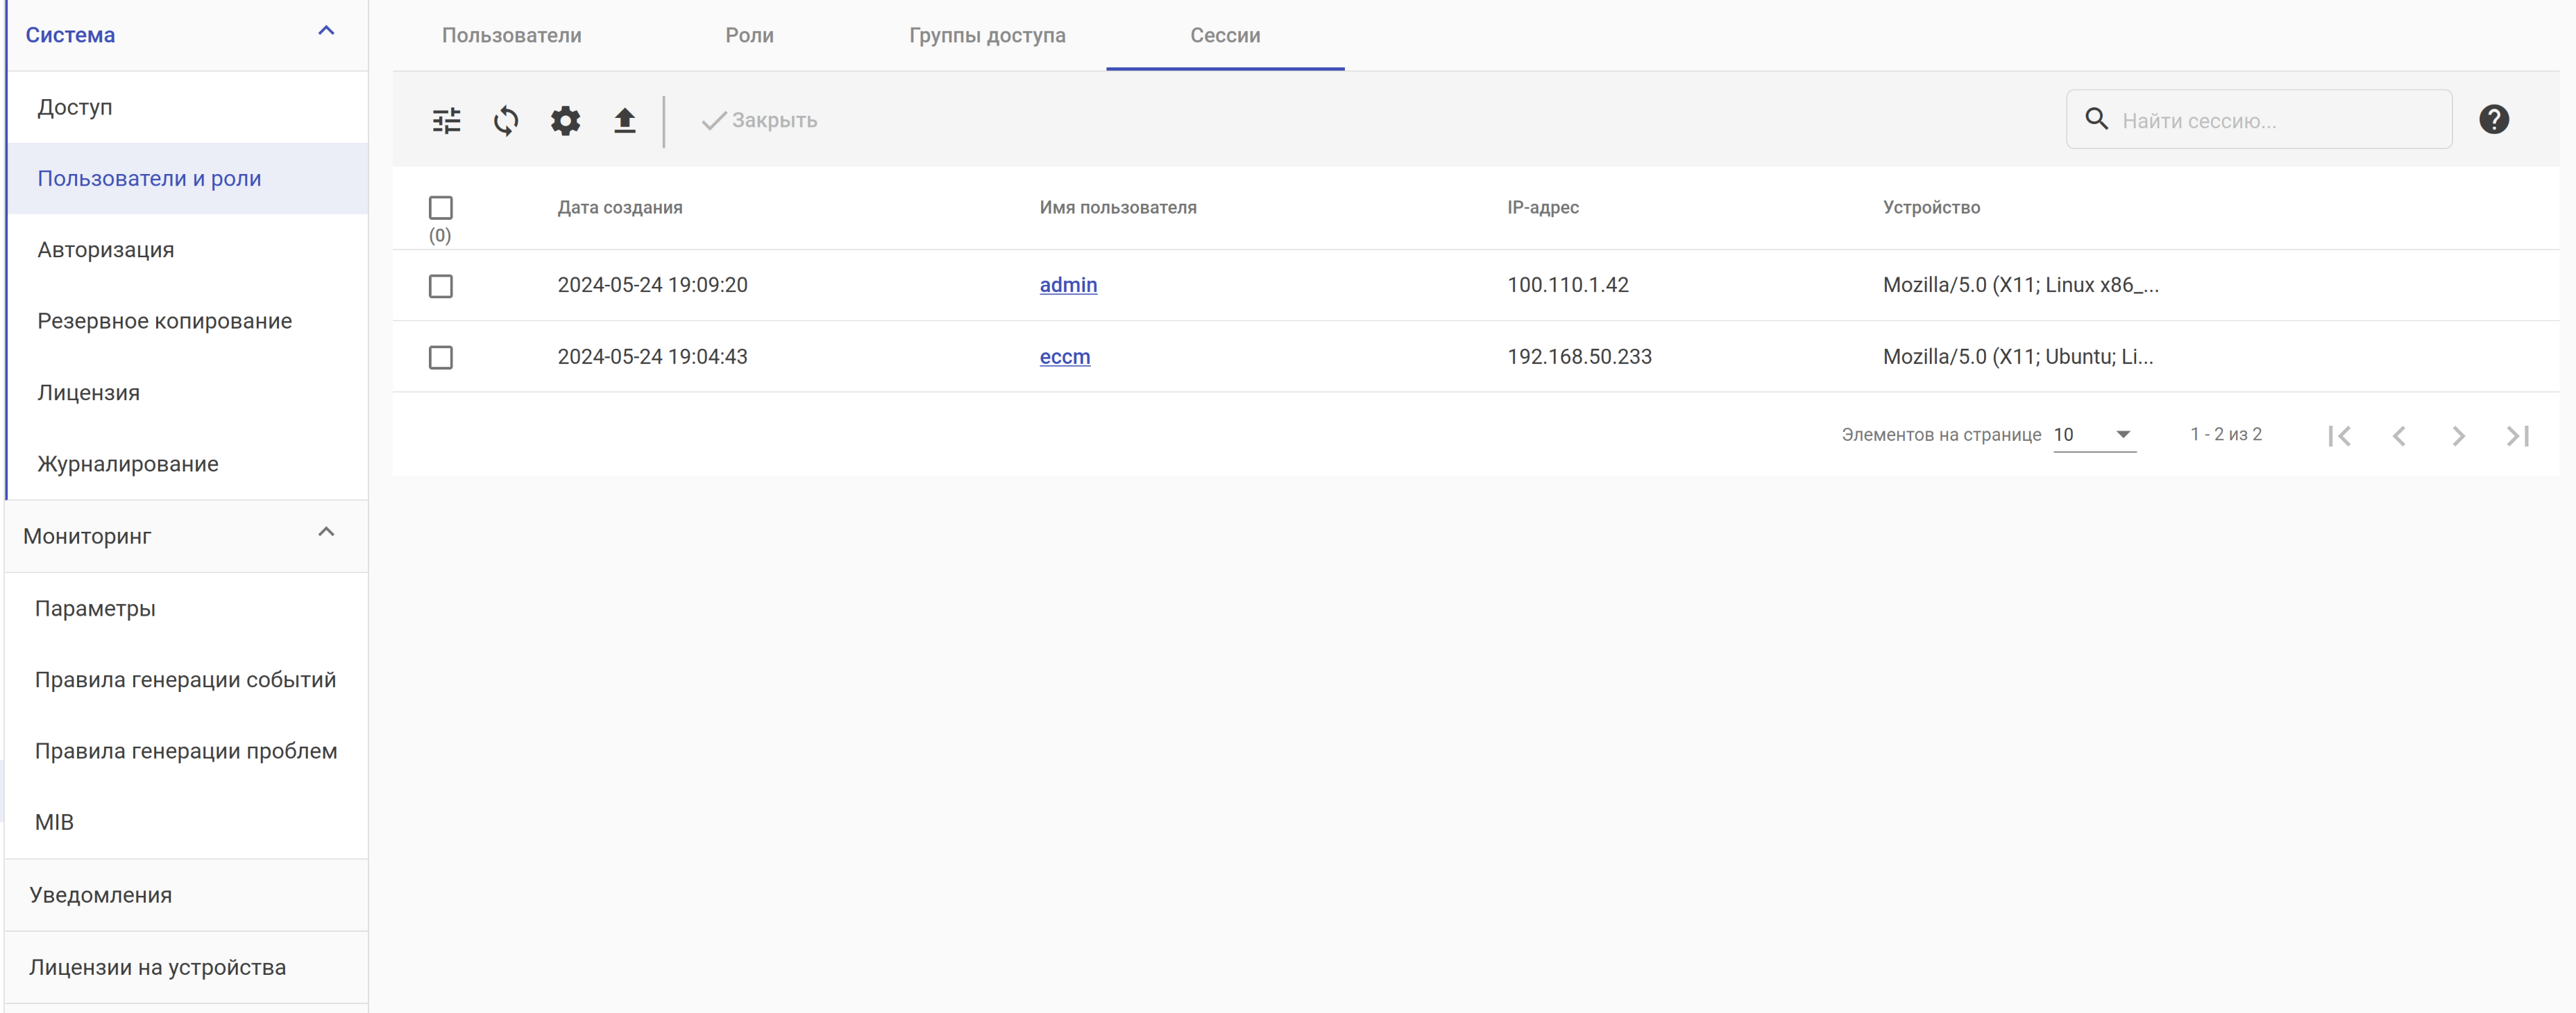
Task: Toggle the select all sessions checkbox
Action: coord(440,208)
